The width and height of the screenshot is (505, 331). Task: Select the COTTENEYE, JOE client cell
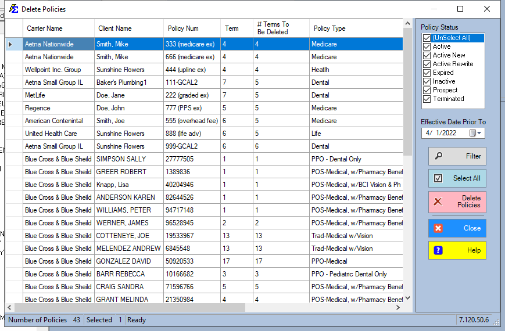[x=129, y=236]
